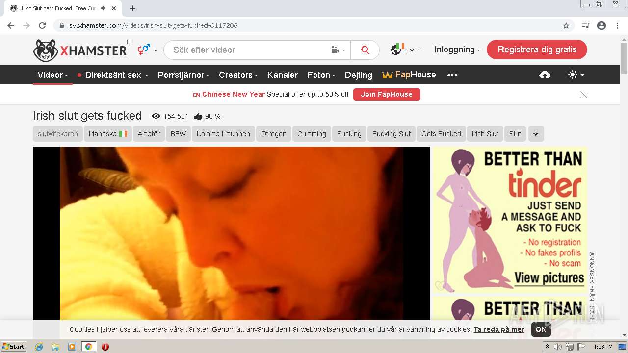This screenshot has height=353, width=628.
Task: Open the FapHouse crown link
Action: pyautogui.click(x=409, y=75)
